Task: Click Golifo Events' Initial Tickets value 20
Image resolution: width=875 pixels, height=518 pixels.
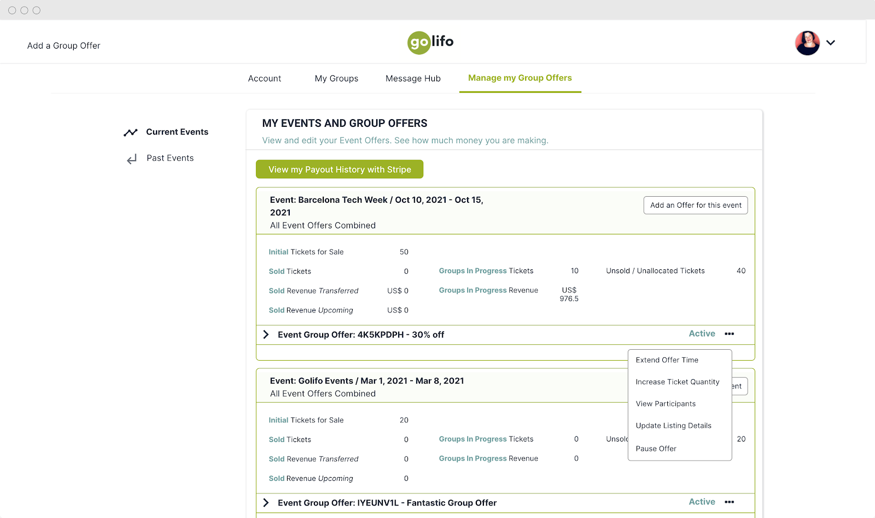Action: click(404, 420)
